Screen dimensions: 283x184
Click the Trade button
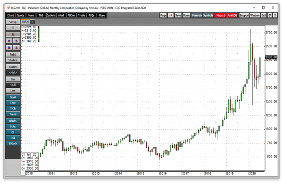tap(82, 16)
